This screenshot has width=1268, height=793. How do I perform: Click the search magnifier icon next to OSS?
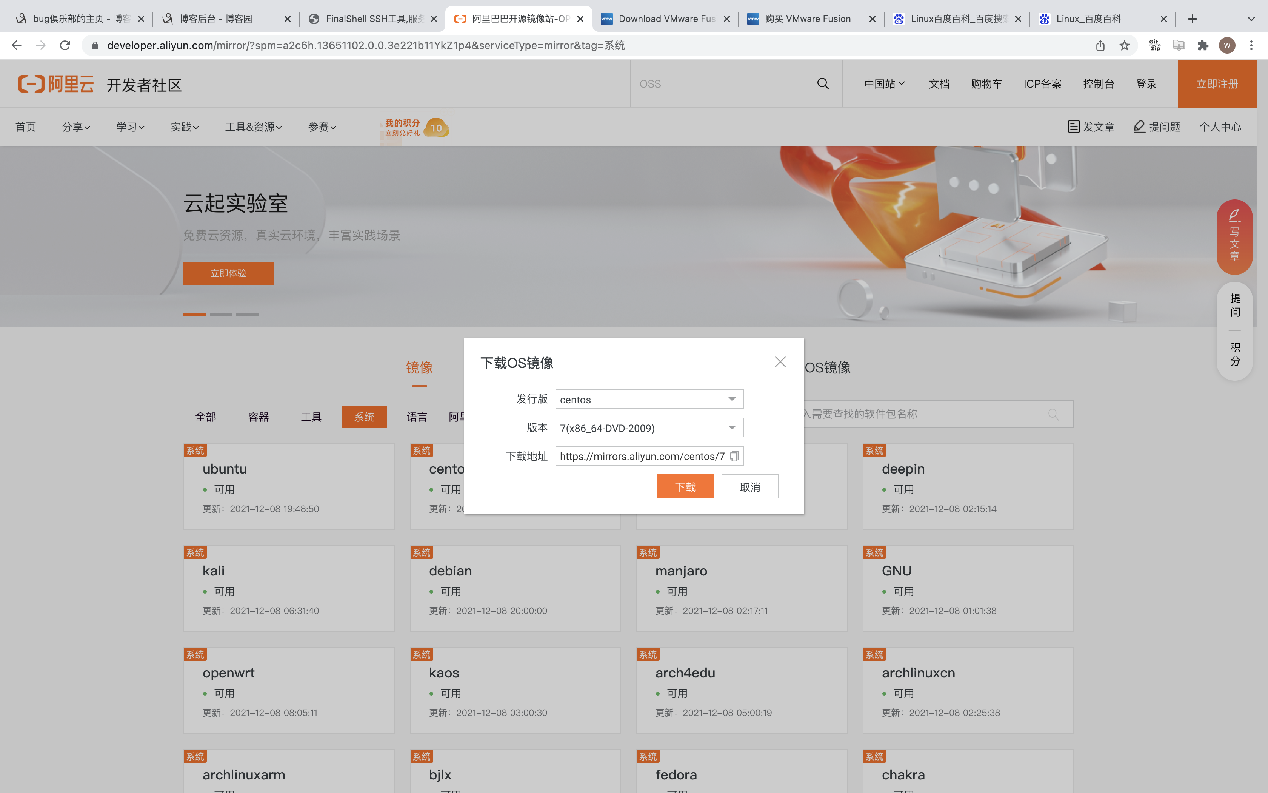(x=823, y=84)
